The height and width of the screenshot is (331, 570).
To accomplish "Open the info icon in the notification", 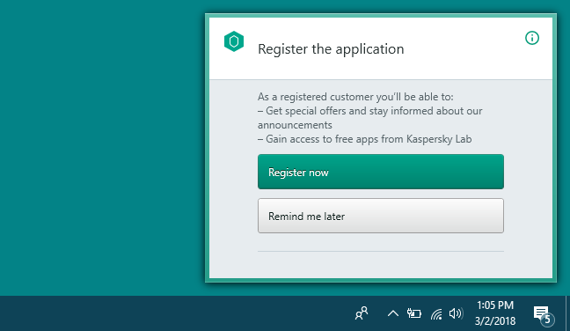I will pos(532,38).
